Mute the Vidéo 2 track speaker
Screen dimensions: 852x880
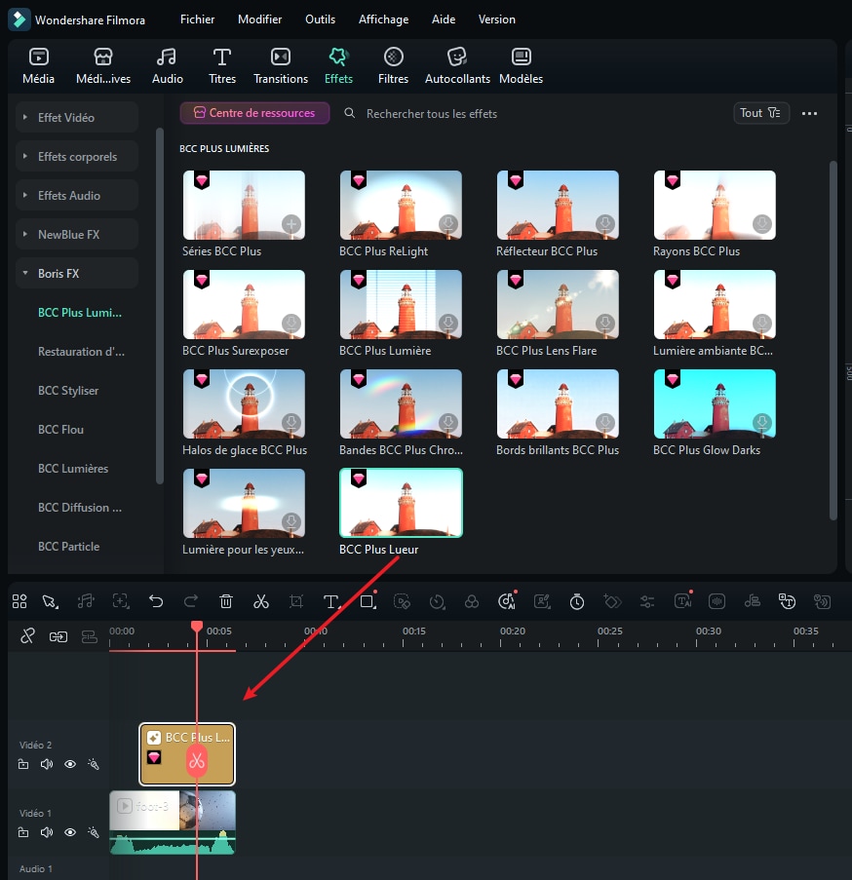point(47,764)
